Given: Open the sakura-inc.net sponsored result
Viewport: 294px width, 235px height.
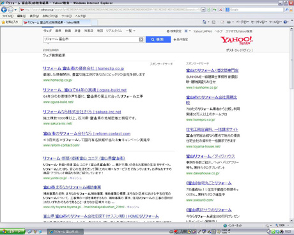Looking at the screenshot, I should (x=82, y=112).
